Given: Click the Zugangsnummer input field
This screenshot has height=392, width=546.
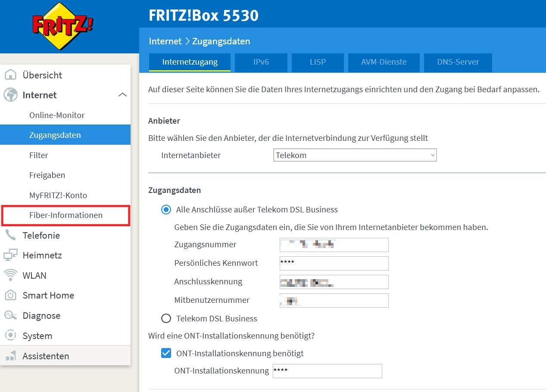Looking at the screenshot, I should pyautogui.click(x=334, y=244).
